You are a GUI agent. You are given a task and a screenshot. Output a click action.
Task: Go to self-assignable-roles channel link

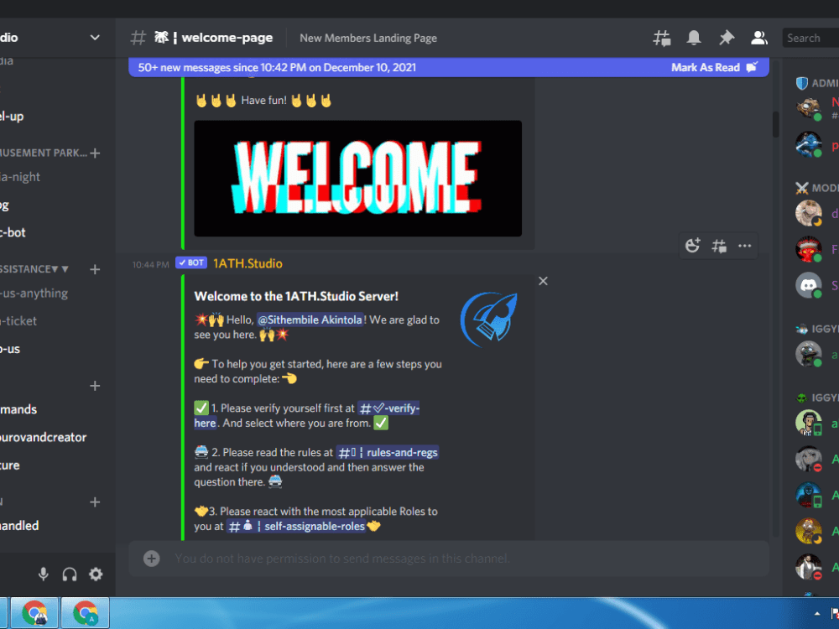pyautogui.click(x=297, y=527)
